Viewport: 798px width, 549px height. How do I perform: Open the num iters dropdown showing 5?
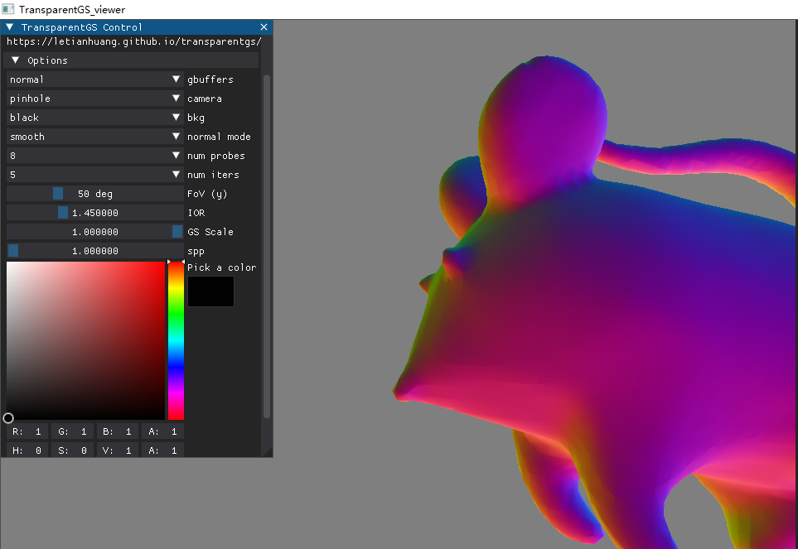click(x=95, y=175)
